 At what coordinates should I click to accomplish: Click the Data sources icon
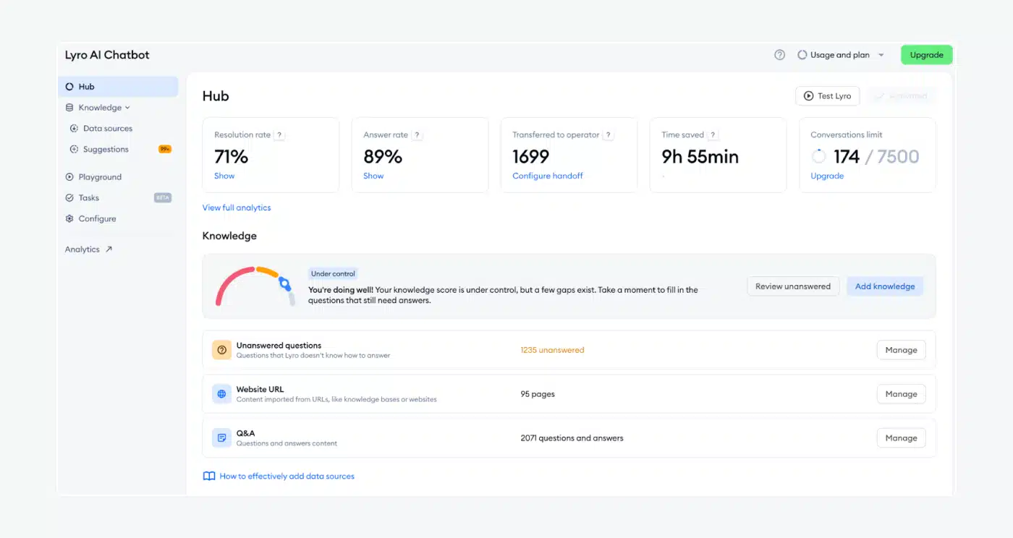[x=74, y=129]
